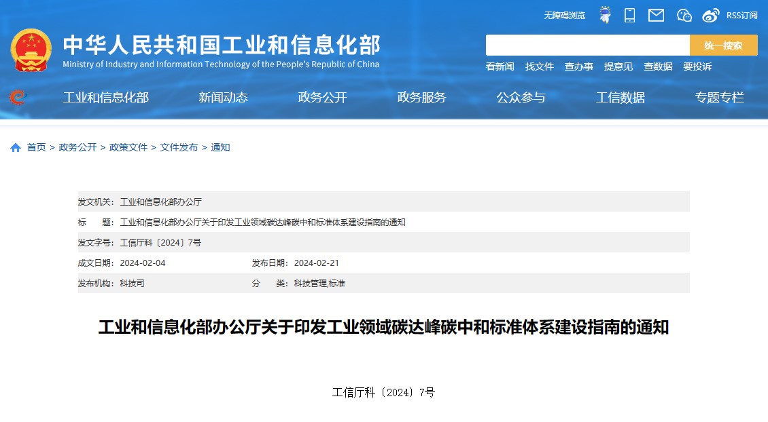Open the 新闻动态 navigation menu
768x422 pixels.
point(223,98)
